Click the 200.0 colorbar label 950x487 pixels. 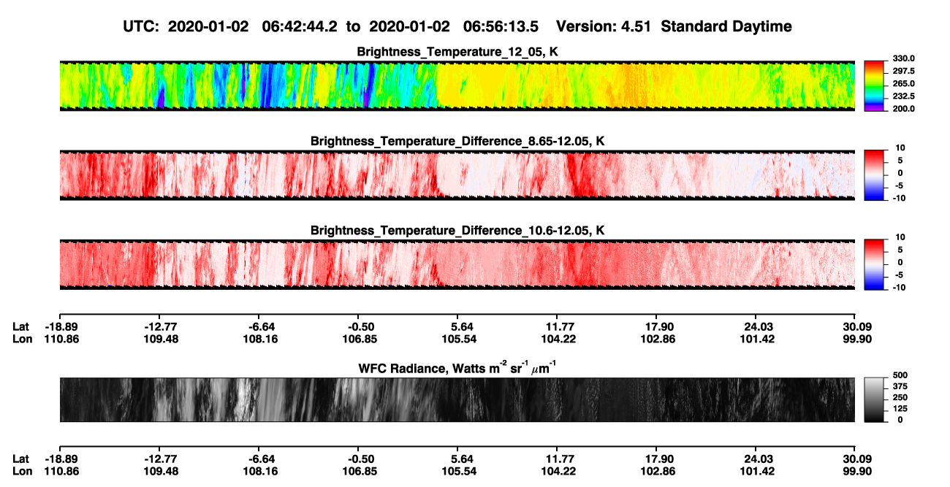click(x=902, y=109)
